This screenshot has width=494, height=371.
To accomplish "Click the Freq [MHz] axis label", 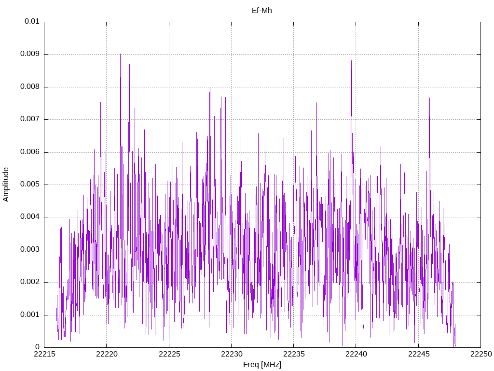I will [262, 365].
